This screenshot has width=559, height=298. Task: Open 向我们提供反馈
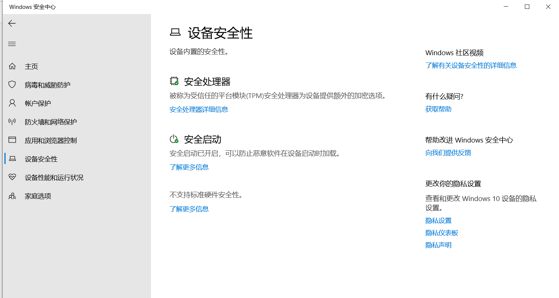[448, 153]
